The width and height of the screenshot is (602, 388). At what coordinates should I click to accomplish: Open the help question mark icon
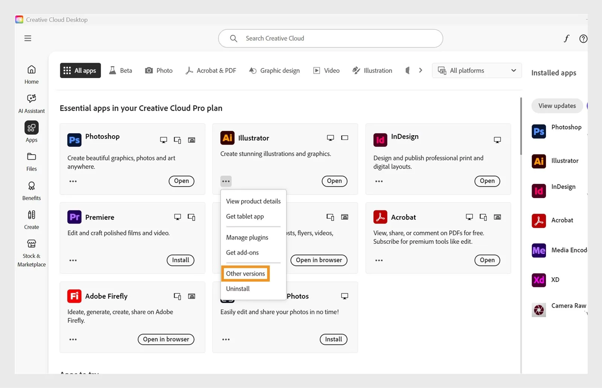click(x=583, y=39)
